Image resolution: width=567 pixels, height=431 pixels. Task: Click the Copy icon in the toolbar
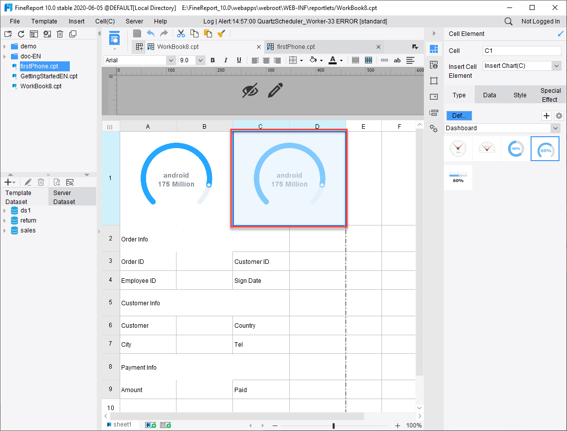194,33
